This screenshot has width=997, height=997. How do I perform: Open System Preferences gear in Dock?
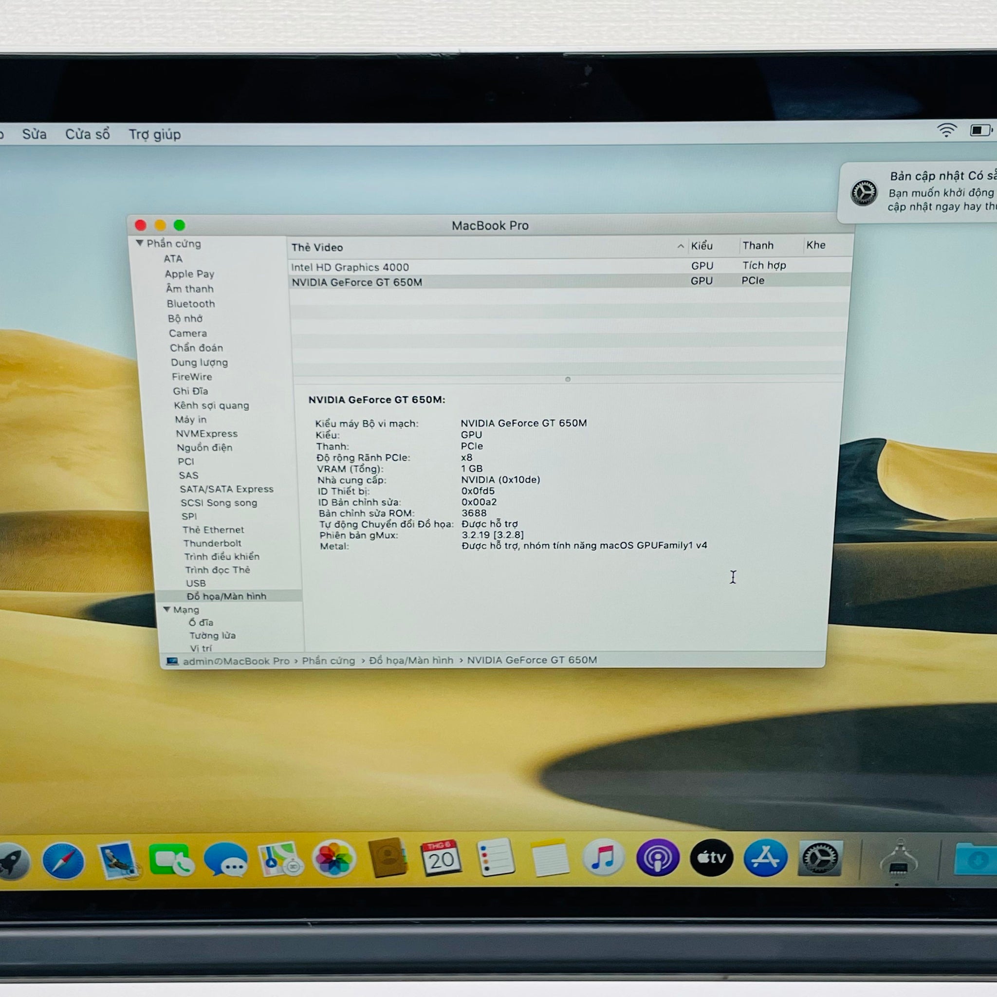(820, 858)
